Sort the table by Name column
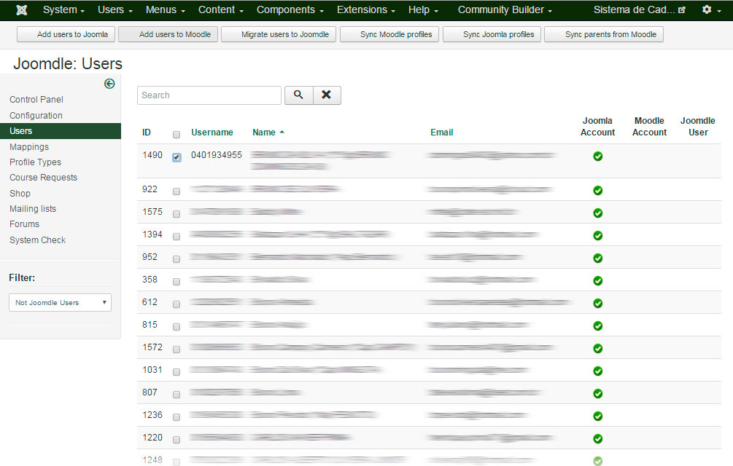The image size is (733, 466). 264,133
